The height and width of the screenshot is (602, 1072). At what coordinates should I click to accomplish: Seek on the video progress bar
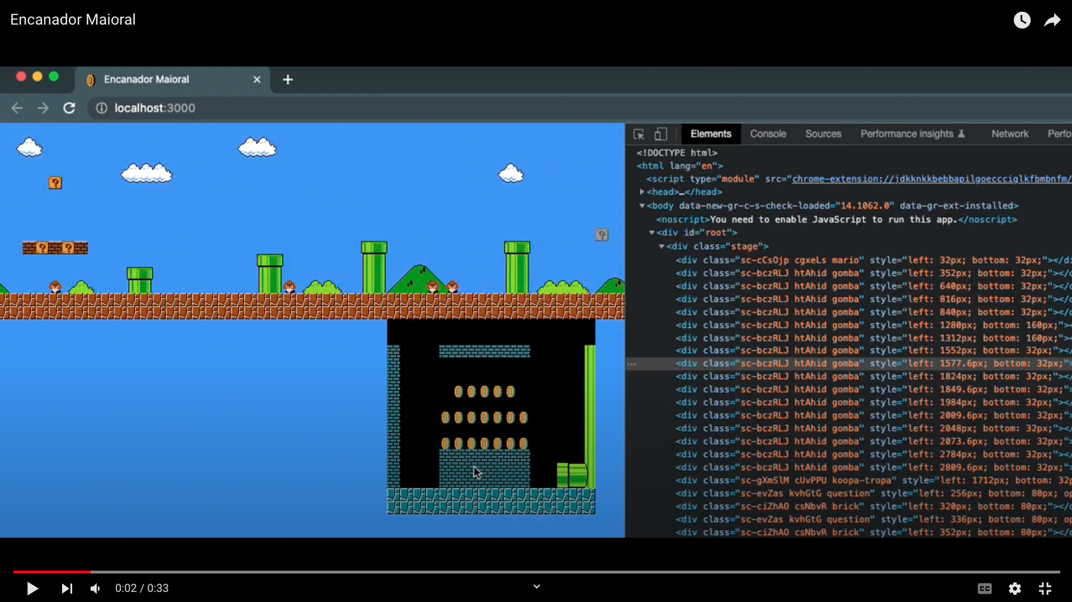pos(536,572)
